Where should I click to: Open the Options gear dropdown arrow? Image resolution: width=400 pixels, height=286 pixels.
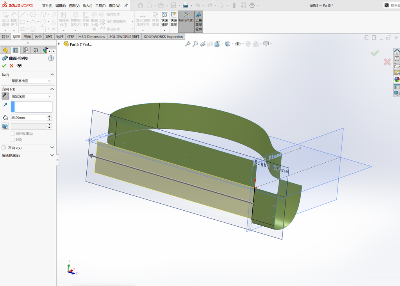coord(258,5)
